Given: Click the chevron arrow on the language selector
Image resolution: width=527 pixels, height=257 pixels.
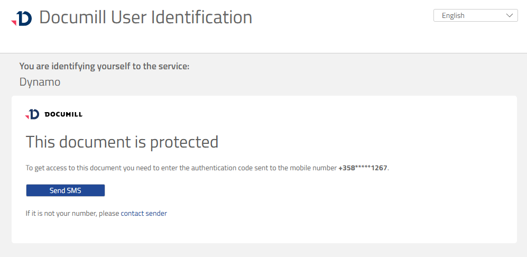Looking at the screenshot, I should (x=510, y=16).
